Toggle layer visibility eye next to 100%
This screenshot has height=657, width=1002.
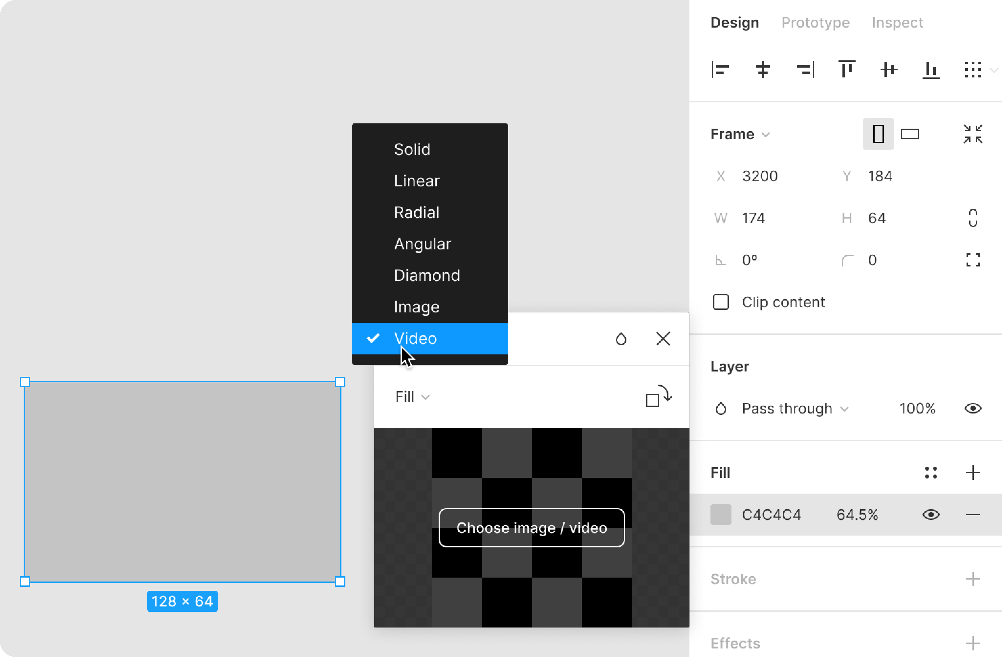972,408
